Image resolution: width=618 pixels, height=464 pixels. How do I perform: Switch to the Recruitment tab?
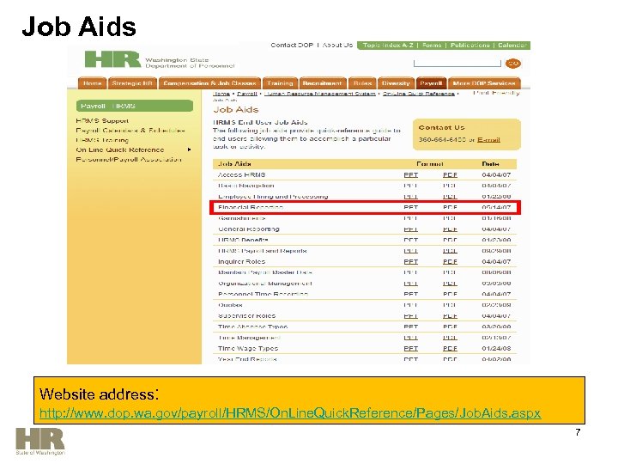(x=323, y=83)
